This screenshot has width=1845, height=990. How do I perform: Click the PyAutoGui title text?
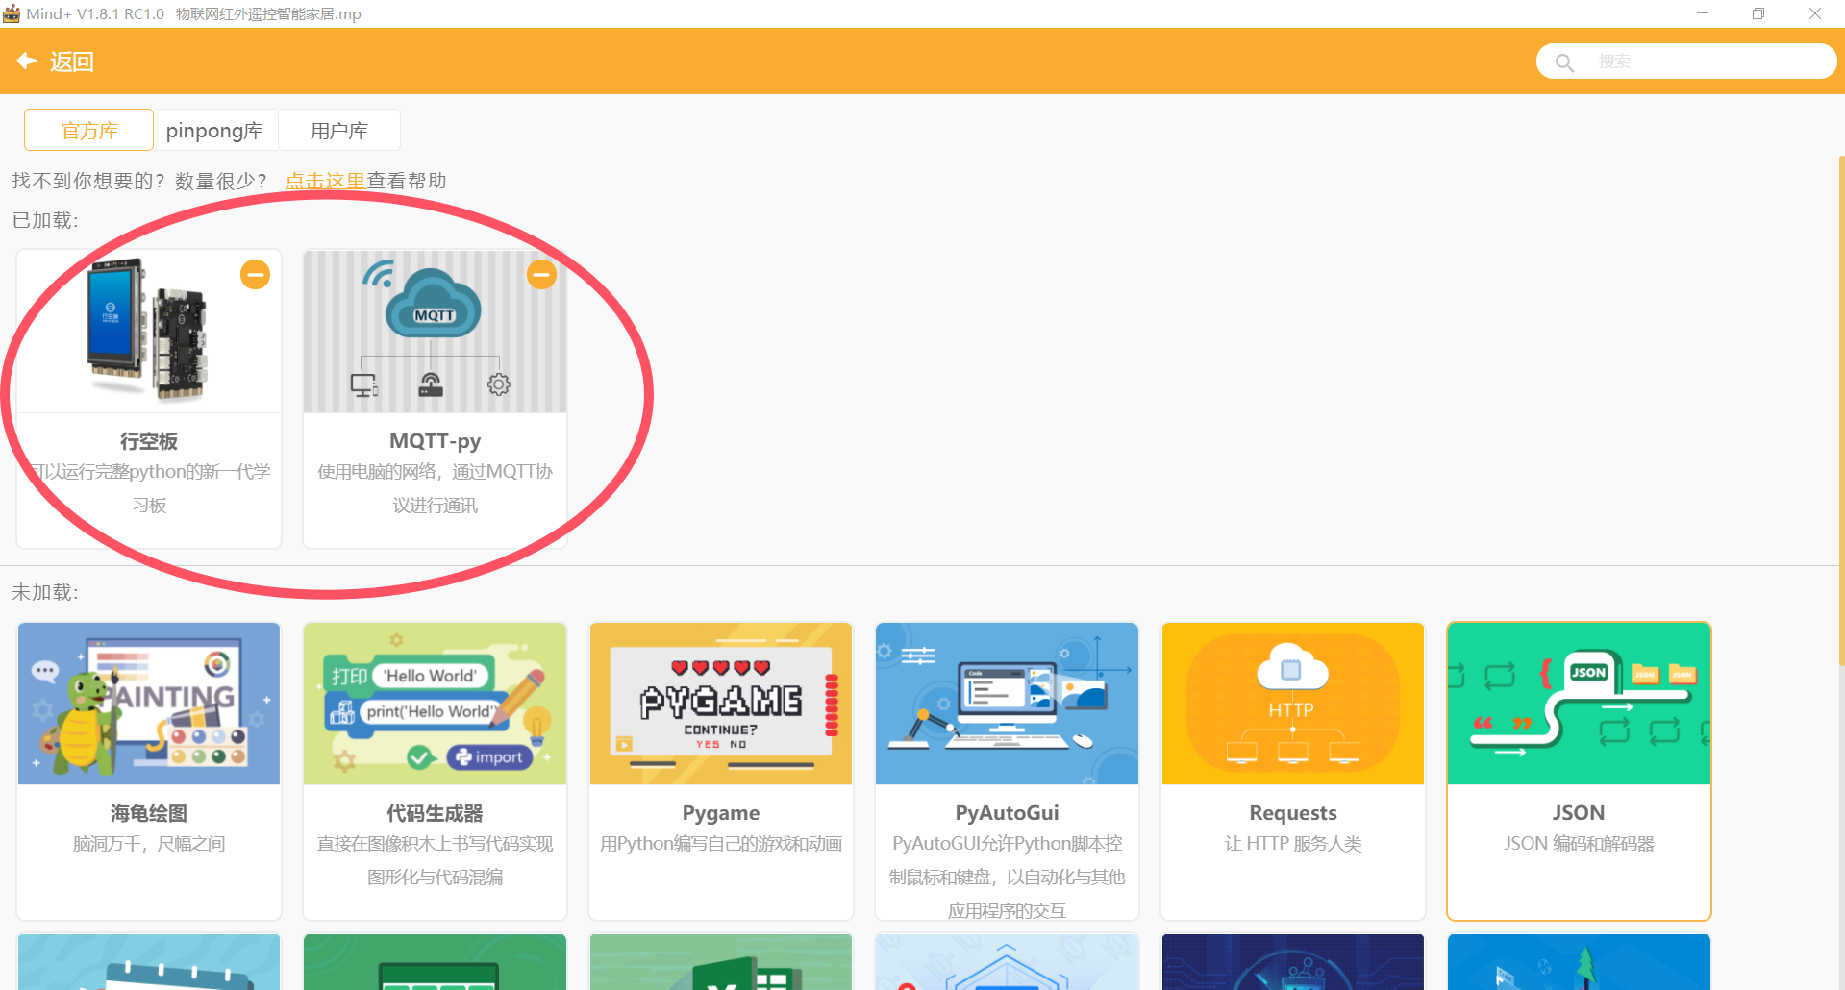[x=1007, y=813]
